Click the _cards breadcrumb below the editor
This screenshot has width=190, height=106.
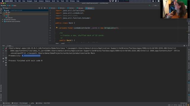[x=63, y=43]
